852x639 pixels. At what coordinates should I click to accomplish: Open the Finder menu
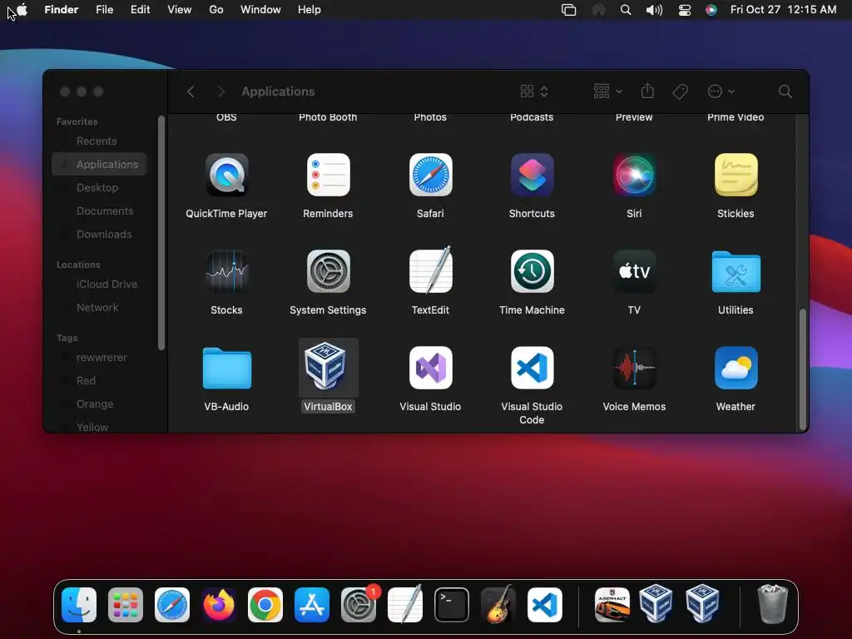click(62, 10)
